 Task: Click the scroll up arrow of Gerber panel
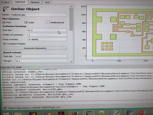tap(71, 6)
